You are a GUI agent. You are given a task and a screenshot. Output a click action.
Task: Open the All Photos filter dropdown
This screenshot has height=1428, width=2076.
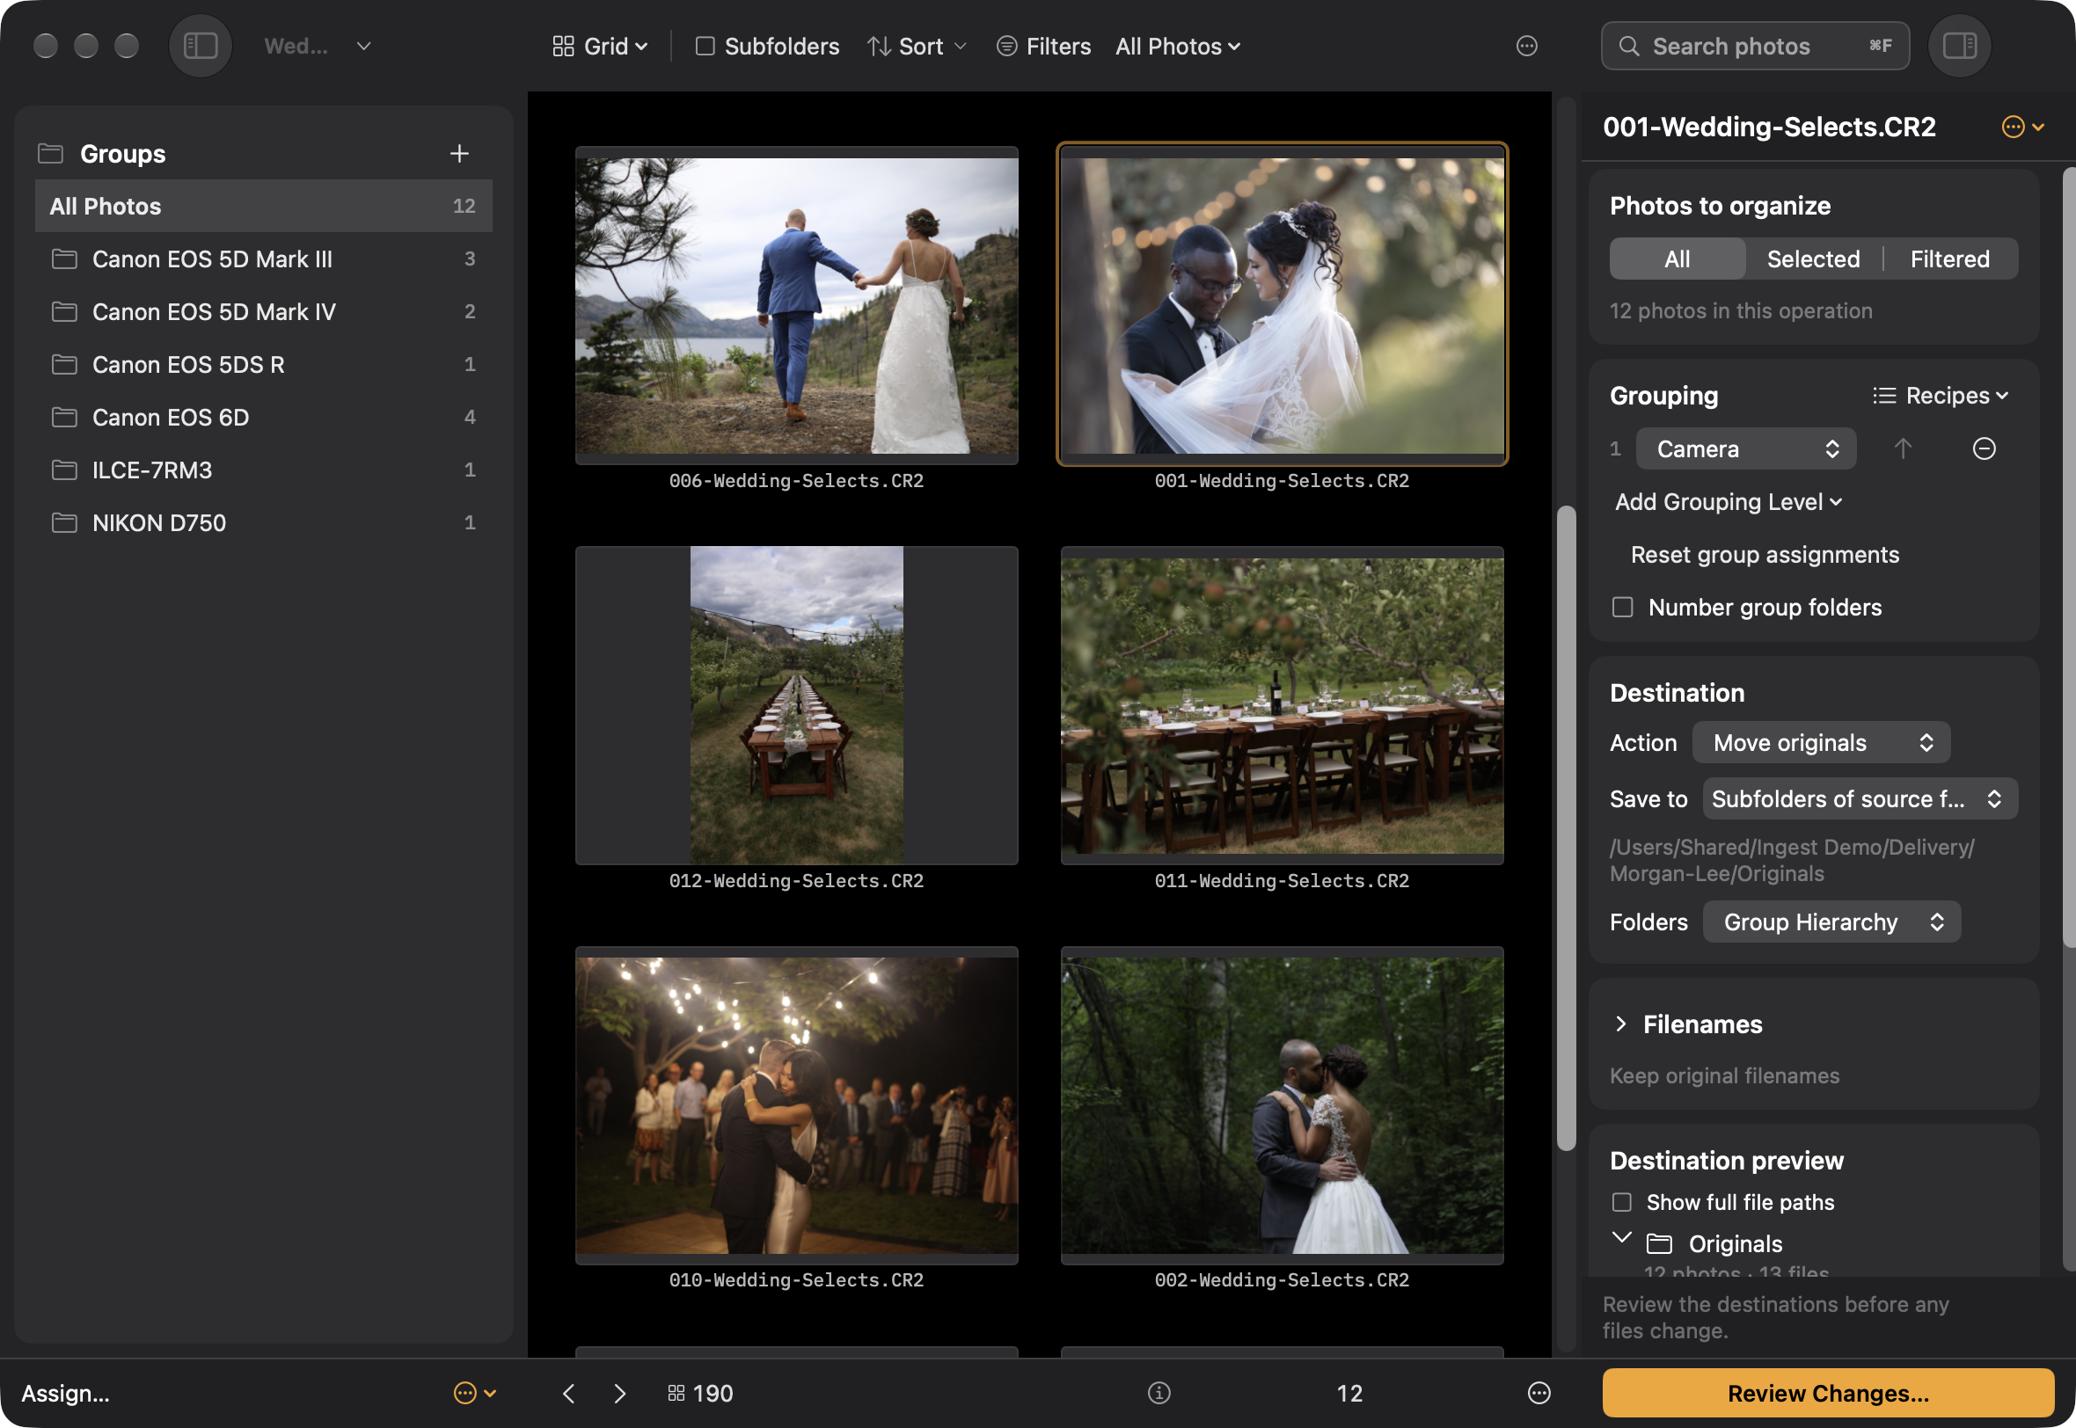(x=1178, y=46)
